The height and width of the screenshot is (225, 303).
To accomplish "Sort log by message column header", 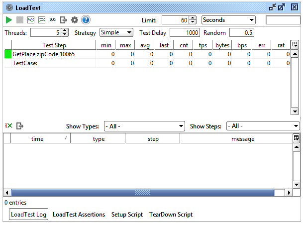I will pos(236,138).
